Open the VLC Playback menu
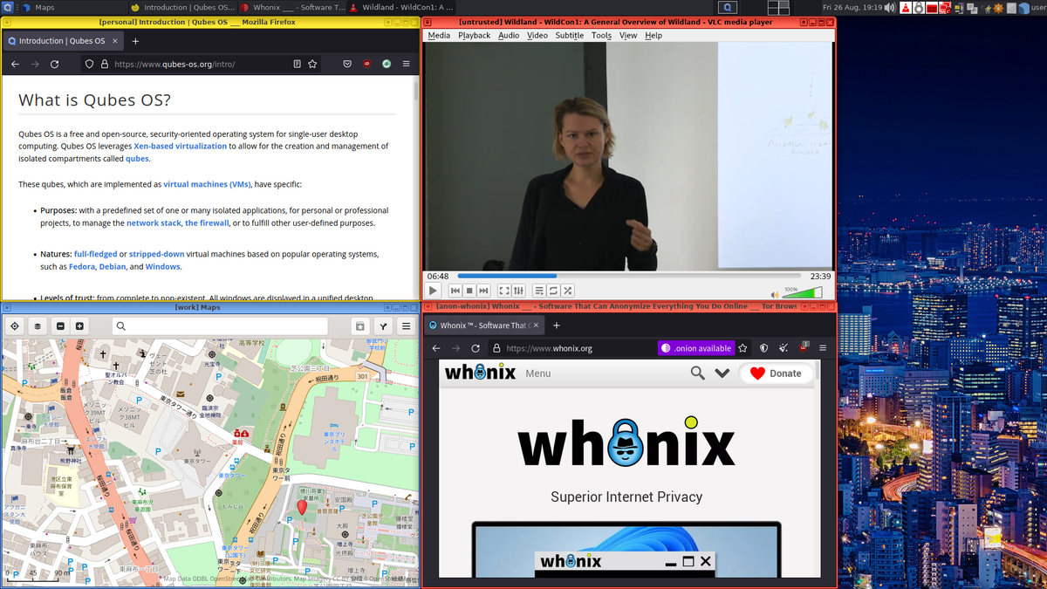This screenshot has height=589, width=1047. click(474, 36)
